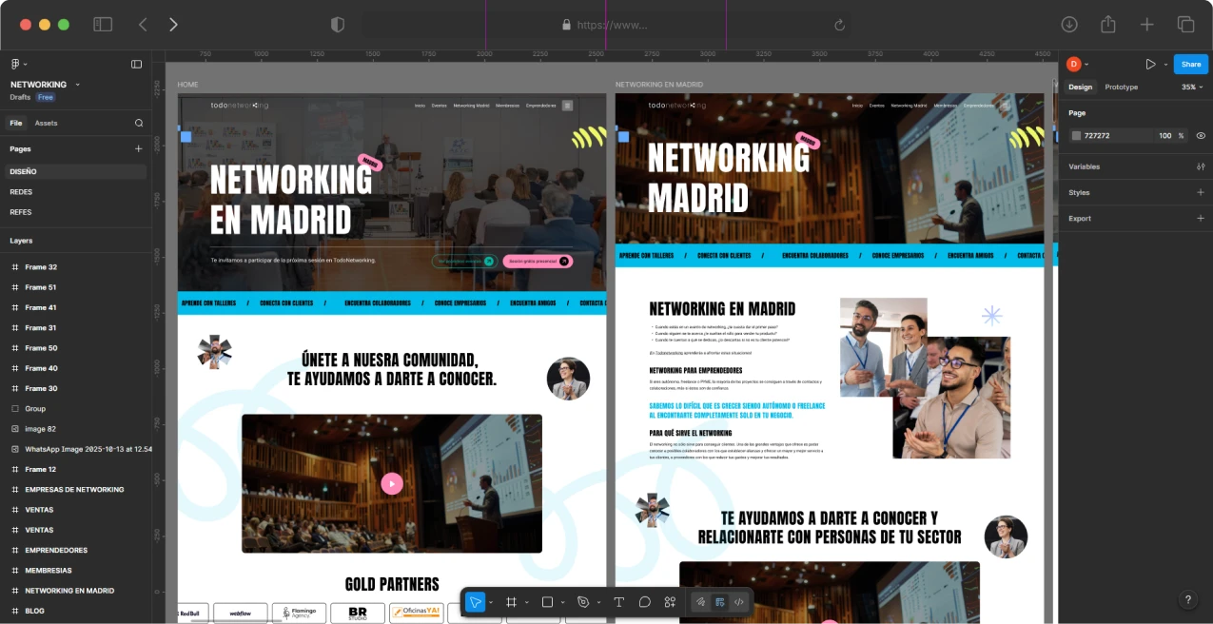Toggle Draw mode in the toolbar
Image resolution: width=1213 pixels, height=624 pixels.
(x=700, y=601)
